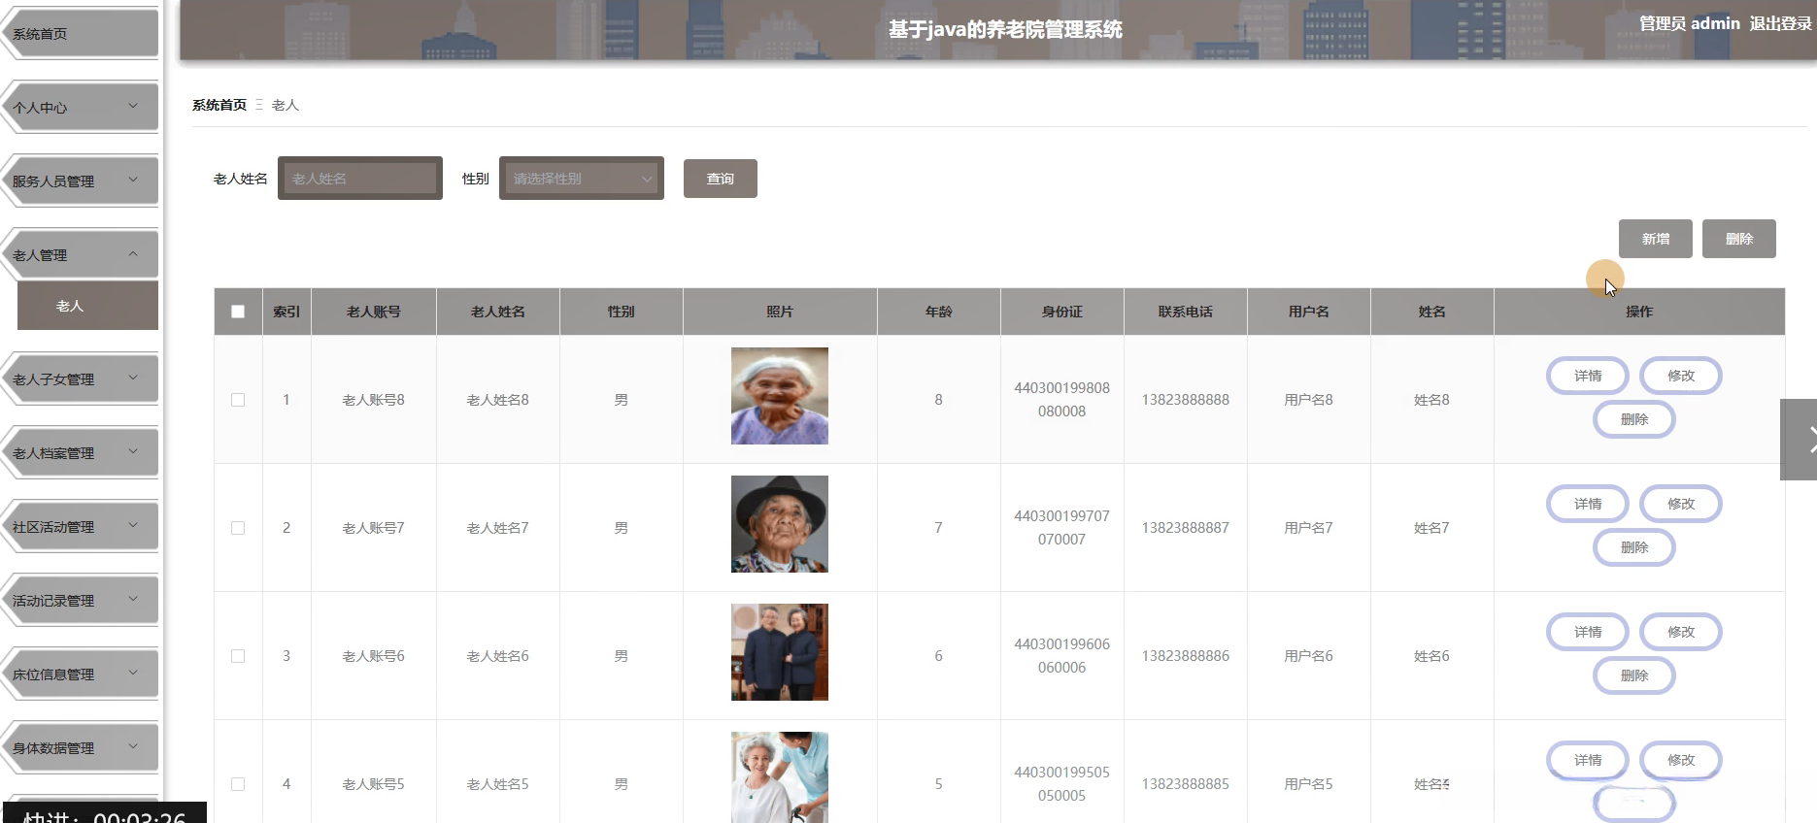Viewport: 1817px width, 823px height.
Task: View 详情 for 老人账号8
Action: (1588, 376)
